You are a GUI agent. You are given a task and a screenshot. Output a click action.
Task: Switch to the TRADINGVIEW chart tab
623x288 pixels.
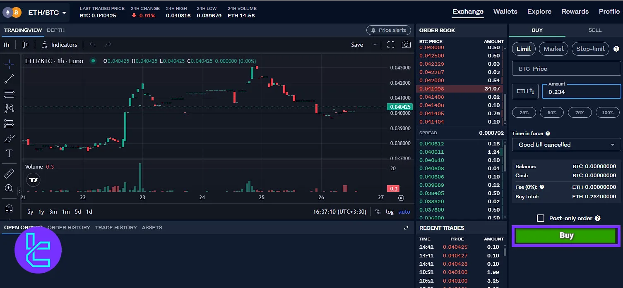(x=23, y=30)
